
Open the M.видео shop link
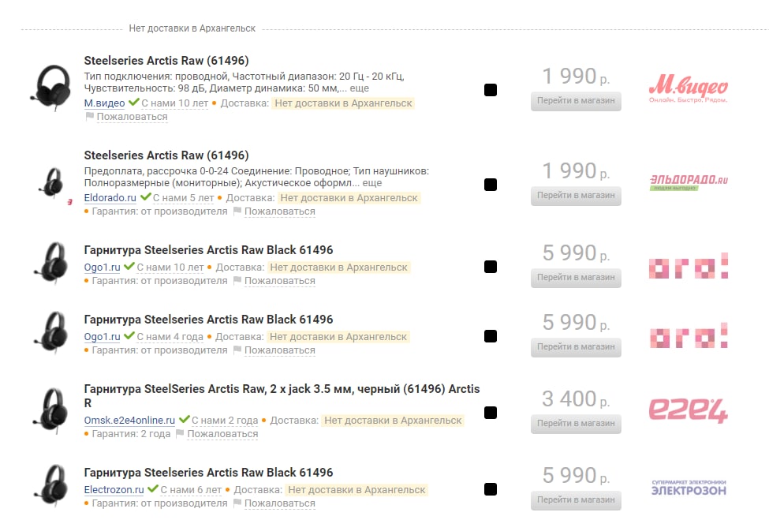click(104, 103)
